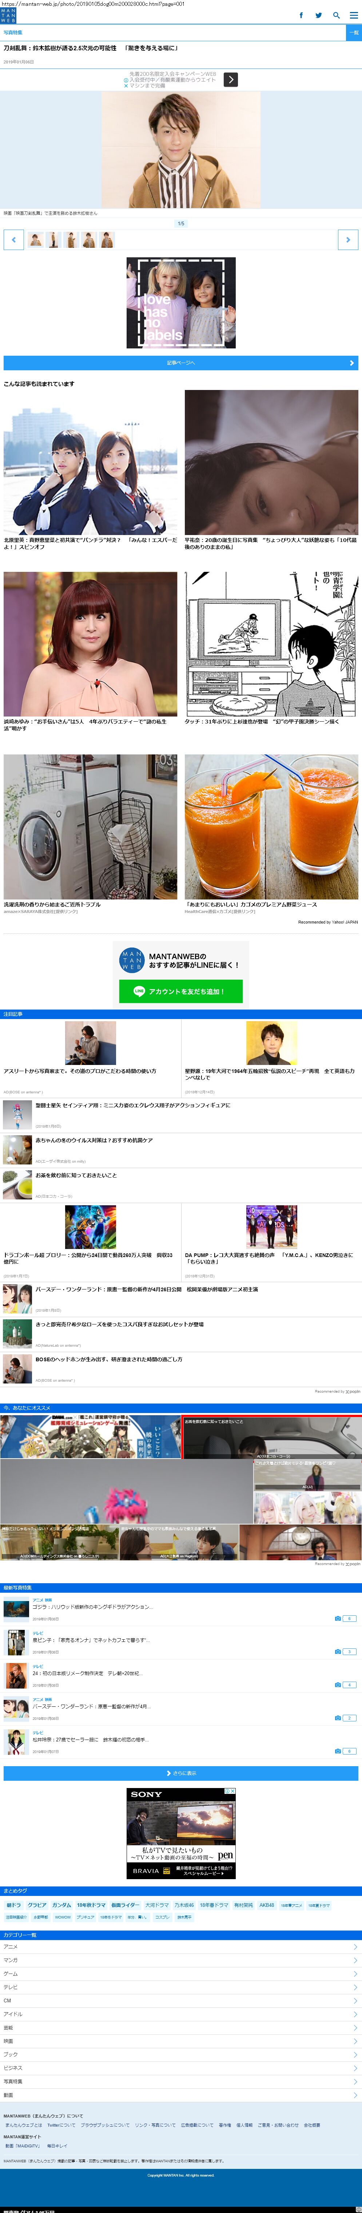
Task: Share via the Facebook icon in header
Action: [x=301, y=15]
